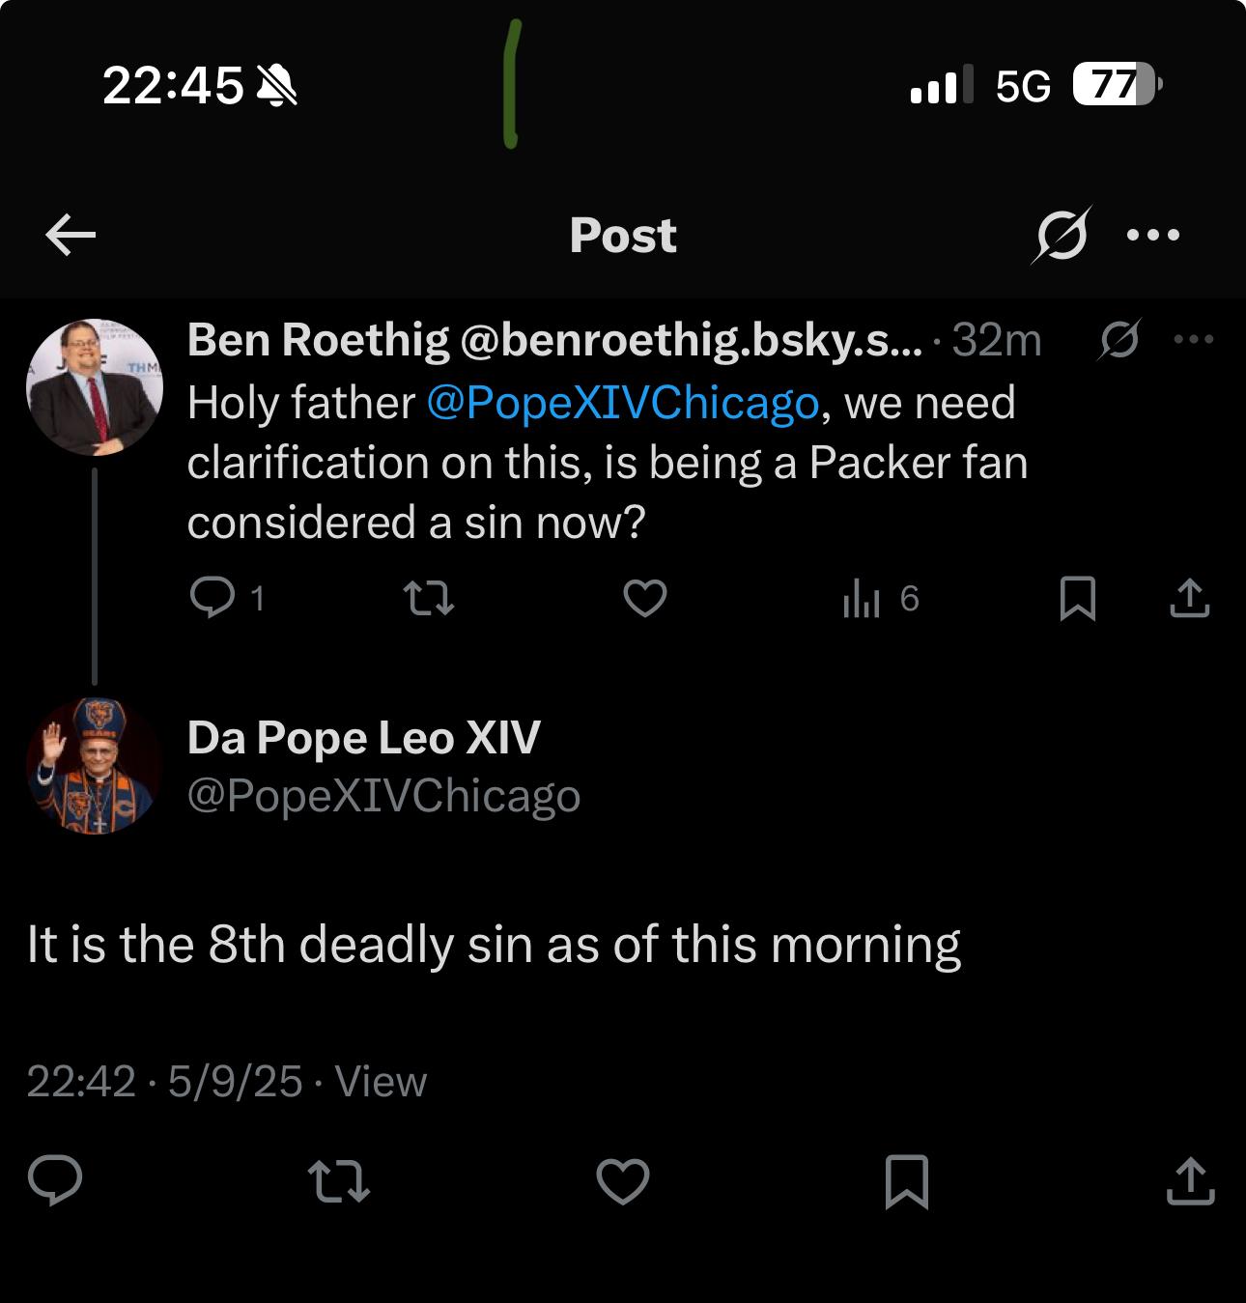1246x1303 pixels.
Task: Open Ben Roethig's profile picture
Action: 95,386
